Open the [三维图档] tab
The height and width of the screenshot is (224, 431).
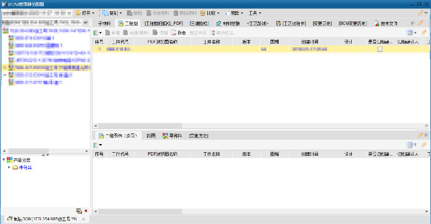(x=199, y=23)
